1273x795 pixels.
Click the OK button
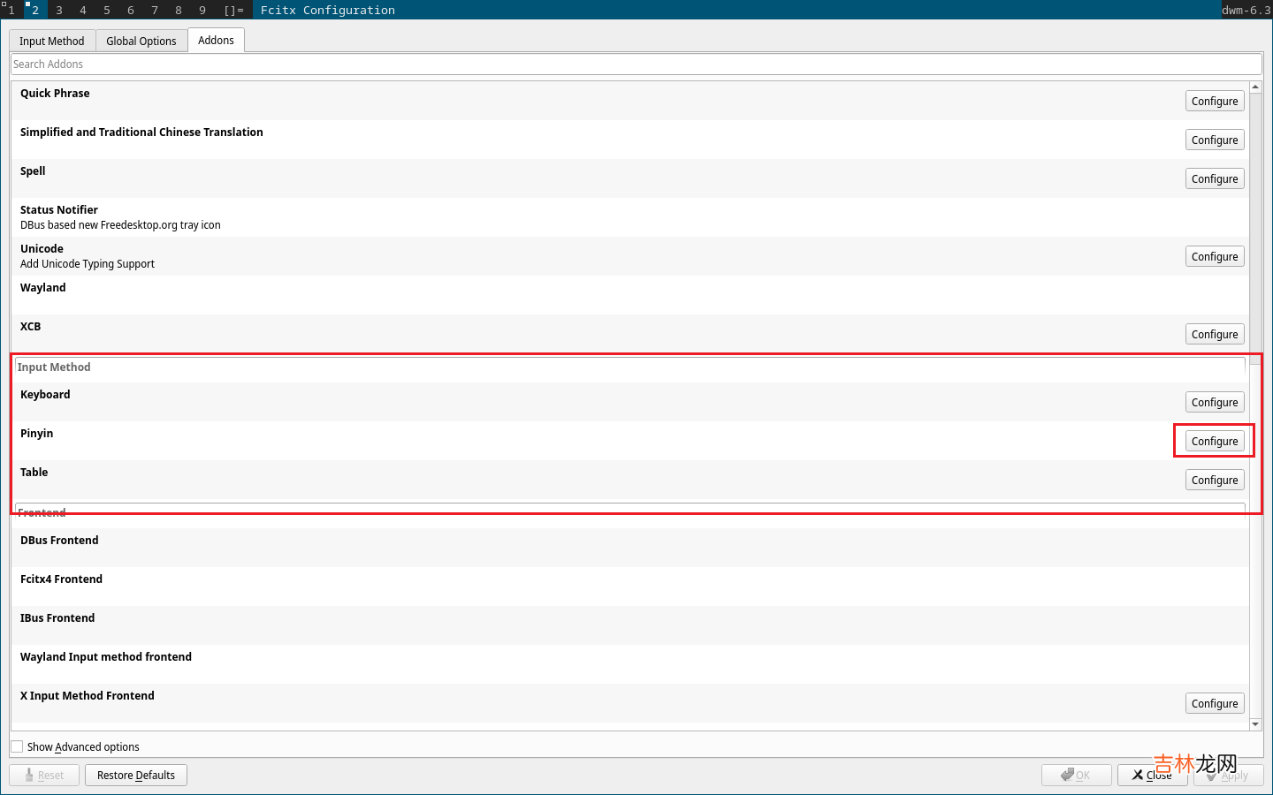coord(1076,776)
